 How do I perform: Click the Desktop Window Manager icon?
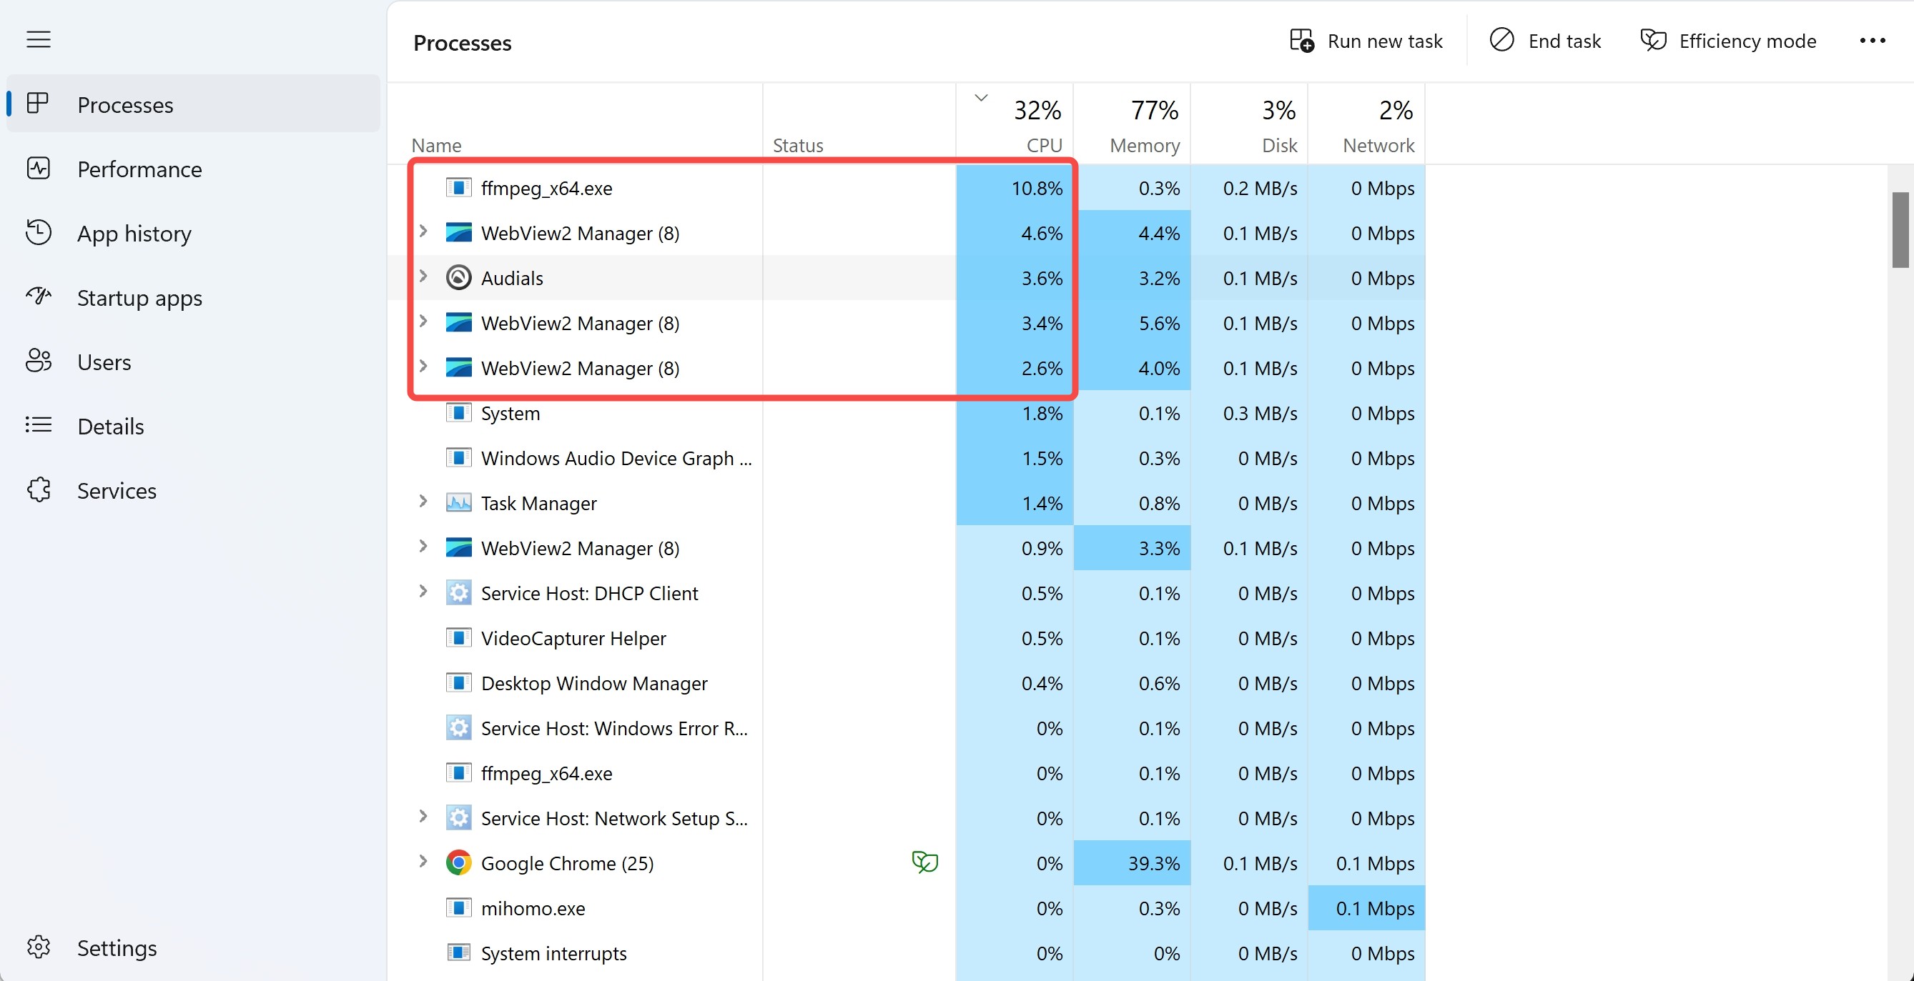(x=458, y=683)
